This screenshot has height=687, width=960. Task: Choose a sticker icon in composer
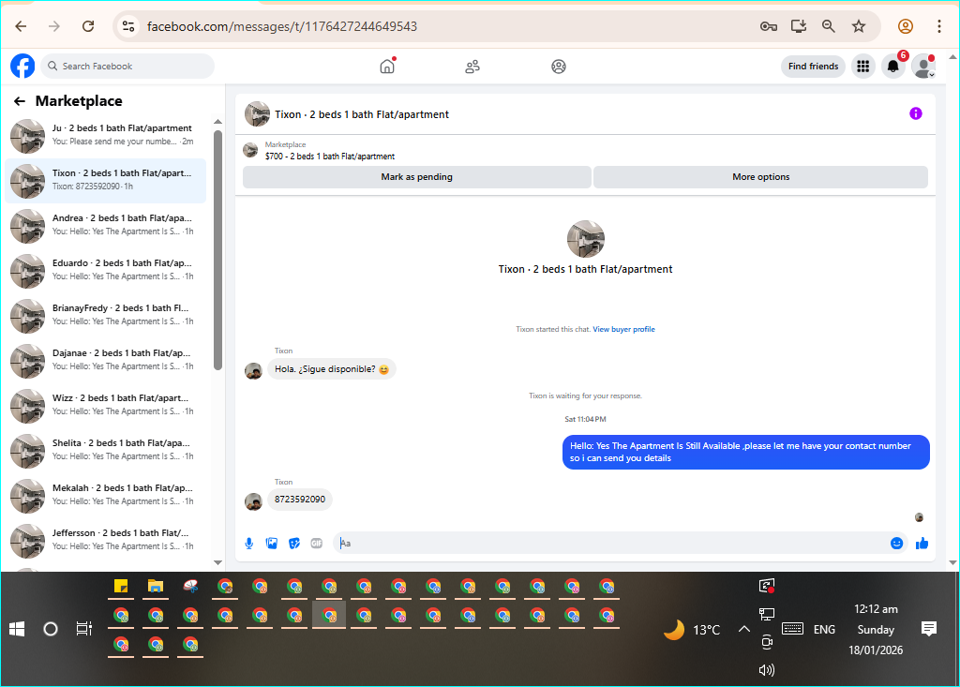point(294,543)
